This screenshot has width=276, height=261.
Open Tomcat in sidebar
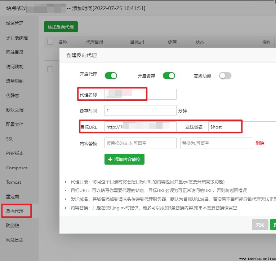tap(14, 182)
